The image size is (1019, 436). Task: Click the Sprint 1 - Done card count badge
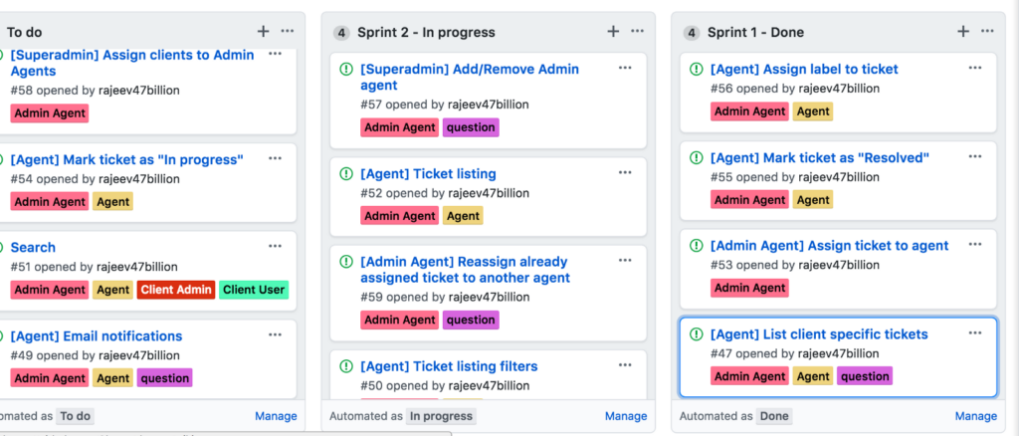point(692,33)
